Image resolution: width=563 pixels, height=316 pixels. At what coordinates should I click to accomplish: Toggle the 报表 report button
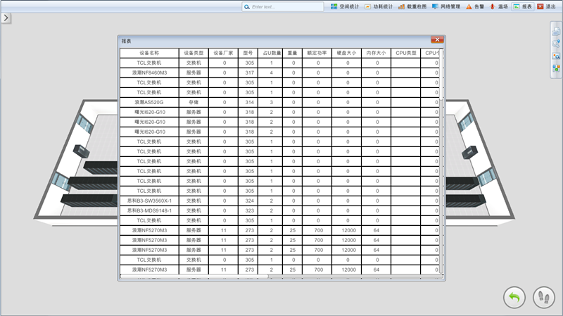[522, 6]
